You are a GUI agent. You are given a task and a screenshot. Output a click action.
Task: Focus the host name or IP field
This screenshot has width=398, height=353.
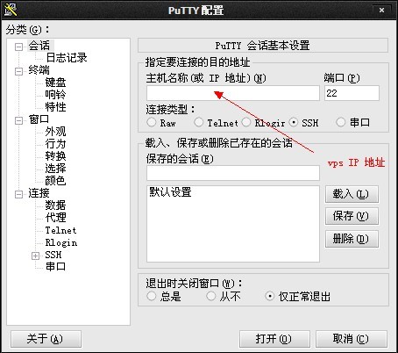(233, 93)
